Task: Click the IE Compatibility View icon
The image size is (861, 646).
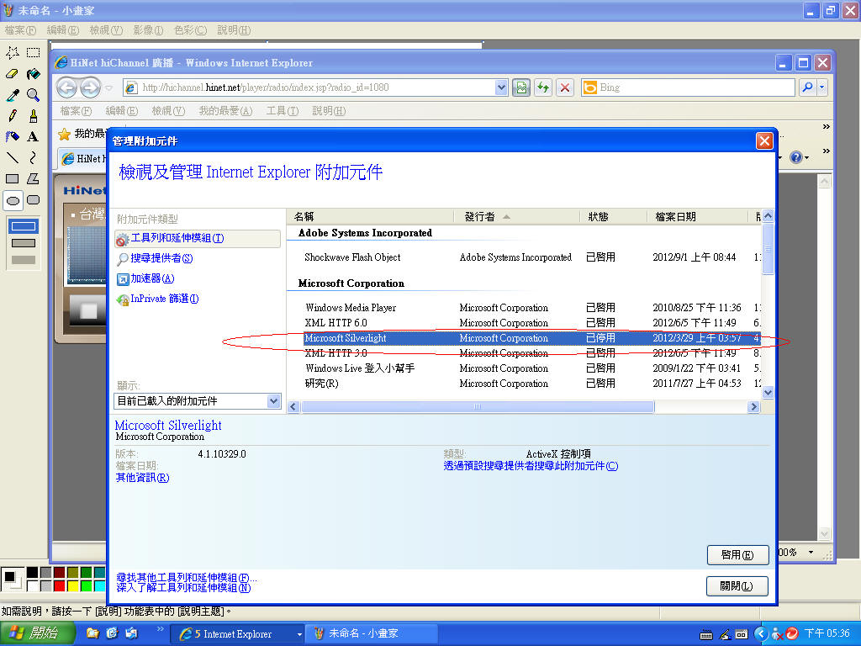Action: [x=521, y=87]
